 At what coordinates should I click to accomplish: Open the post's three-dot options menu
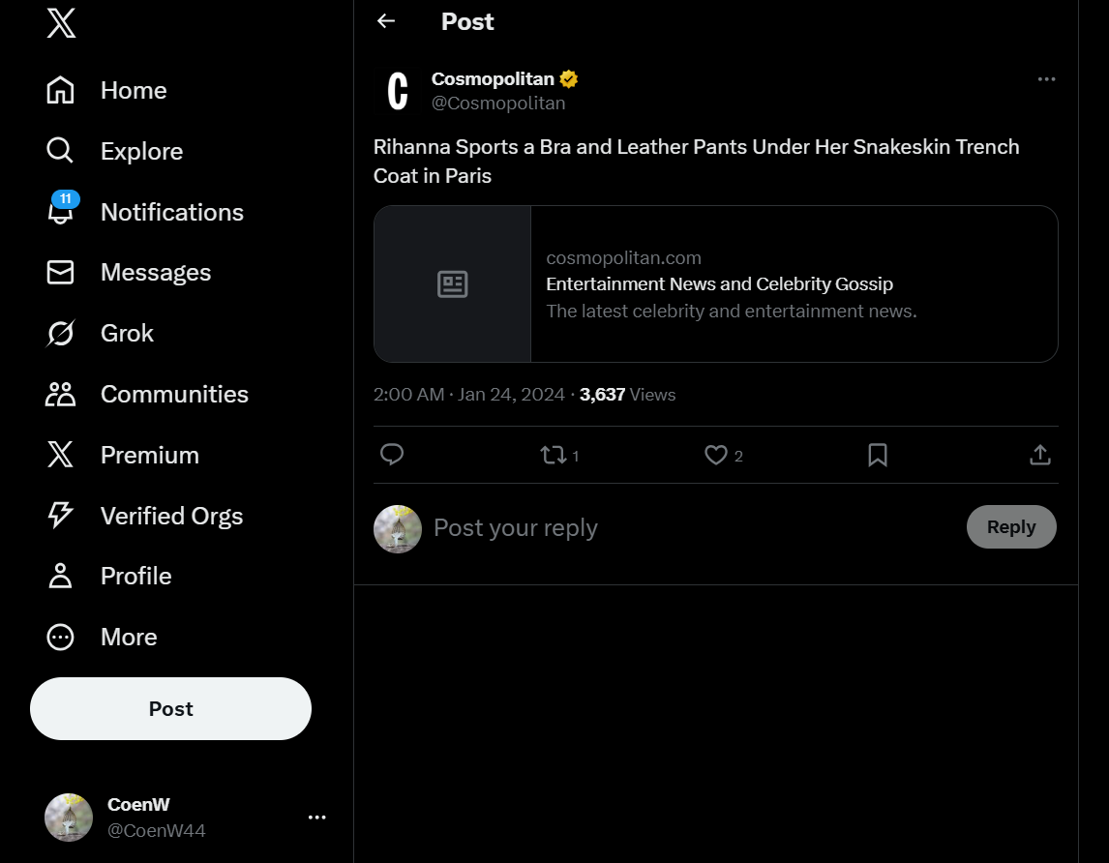click(x=1046, y=79)
